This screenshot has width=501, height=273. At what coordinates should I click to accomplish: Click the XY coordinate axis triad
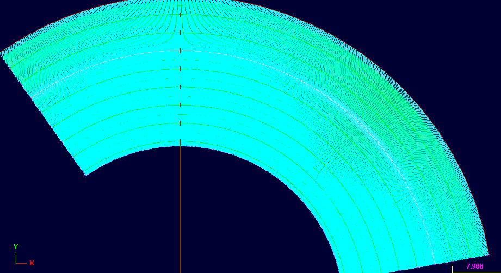tap(23, 255)
